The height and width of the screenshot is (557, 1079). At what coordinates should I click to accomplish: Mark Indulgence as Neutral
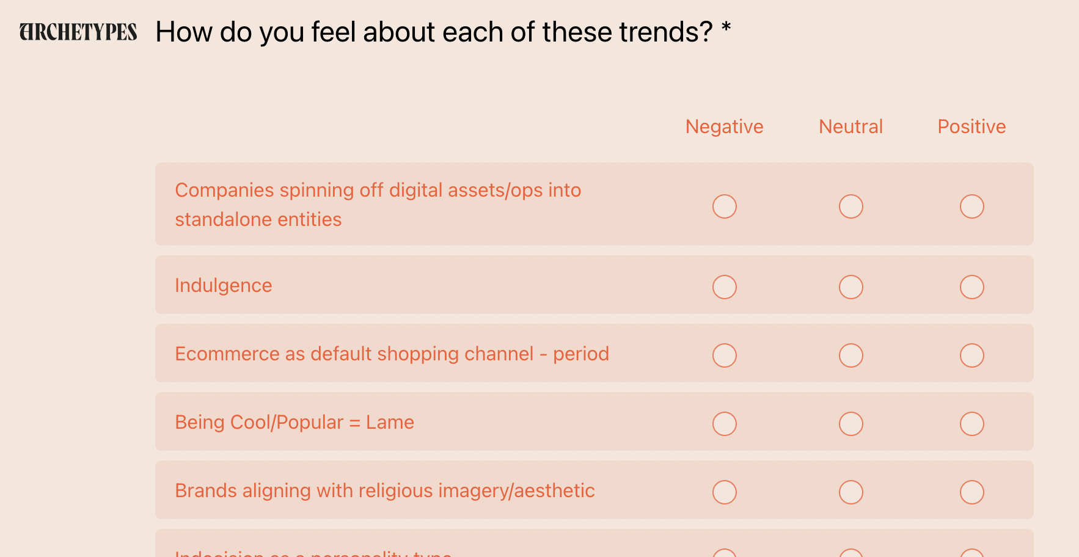(851, 287)
